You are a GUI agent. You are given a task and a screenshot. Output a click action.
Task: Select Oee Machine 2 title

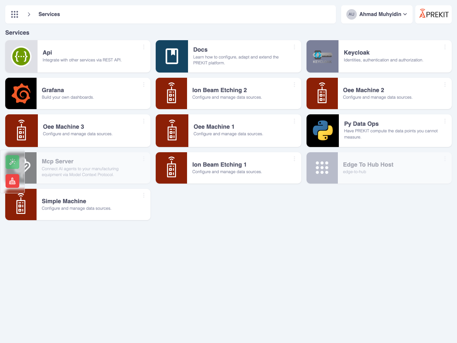364,90
